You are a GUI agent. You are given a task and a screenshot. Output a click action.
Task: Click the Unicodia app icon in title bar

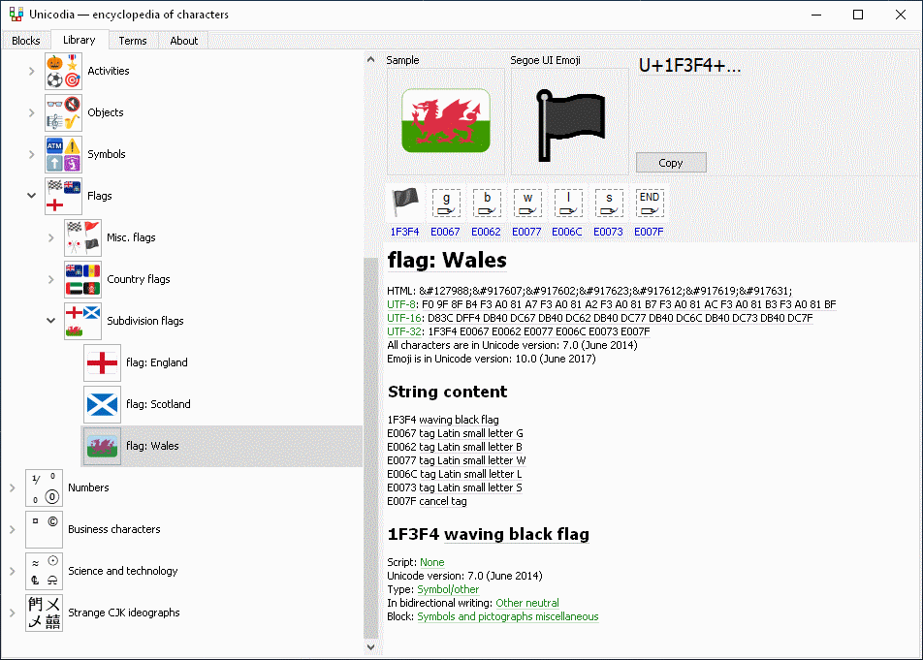tap(16, 15)
